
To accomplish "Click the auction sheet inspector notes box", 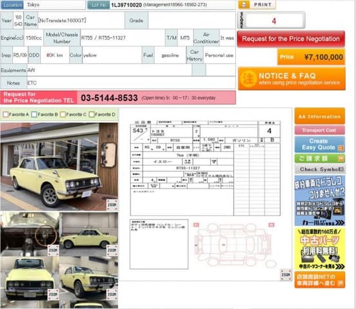I will [x=159, y=244].
